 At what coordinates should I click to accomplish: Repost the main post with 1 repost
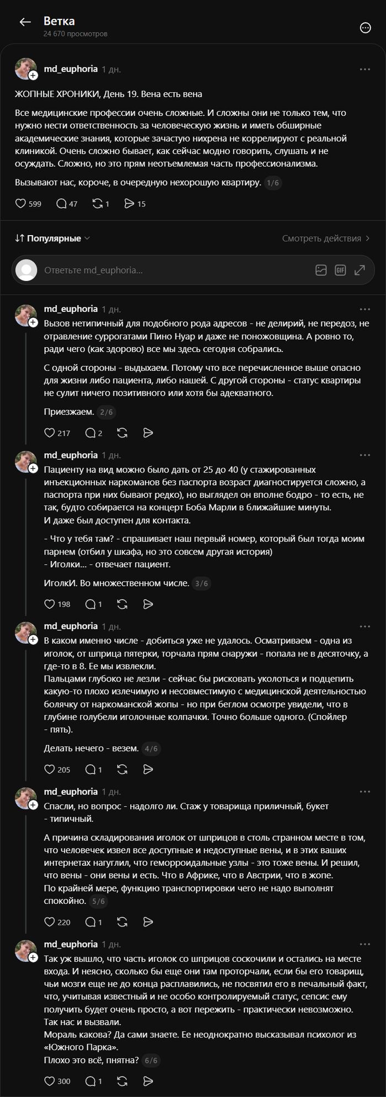[x=100, y=204]
